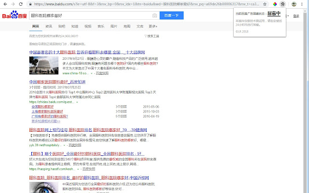The width and height of the screenshot is (309, 193).
Task: Open the 视频 tab
Action: coord(88,26)
